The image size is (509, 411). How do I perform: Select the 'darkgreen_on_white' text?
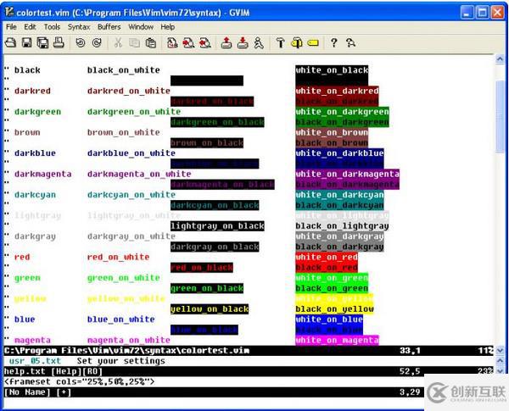tap(134, 112)
